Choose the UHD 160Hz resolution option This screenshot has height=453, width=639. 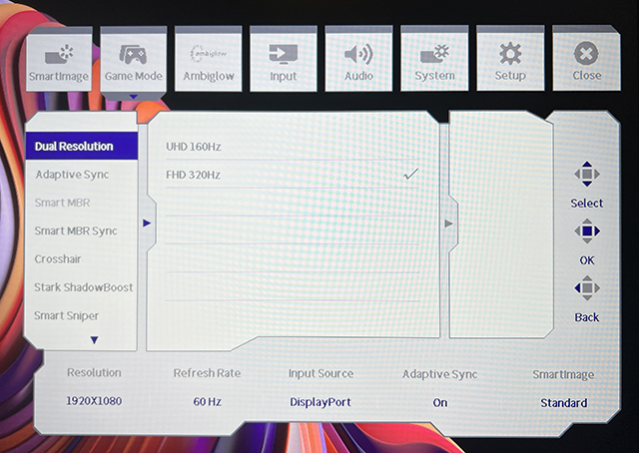194,147
